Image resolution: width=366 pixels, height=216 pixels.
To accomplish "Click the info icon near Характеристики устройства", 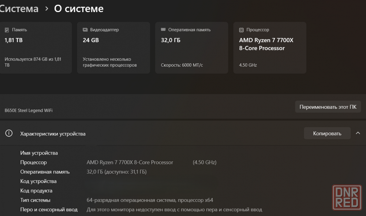I will pyautogui.click(x=9, y=133).
